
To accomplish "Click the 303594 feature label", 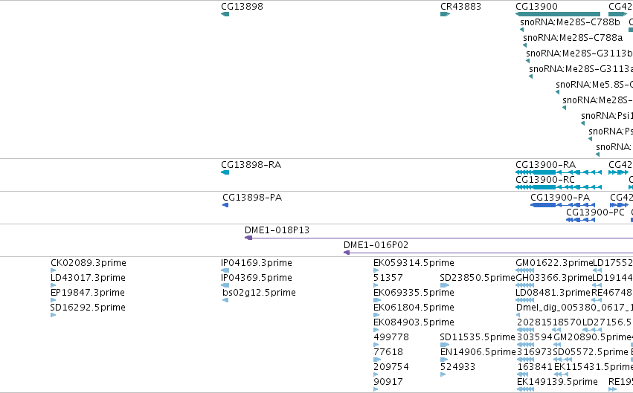I will (x=535, y=337).
